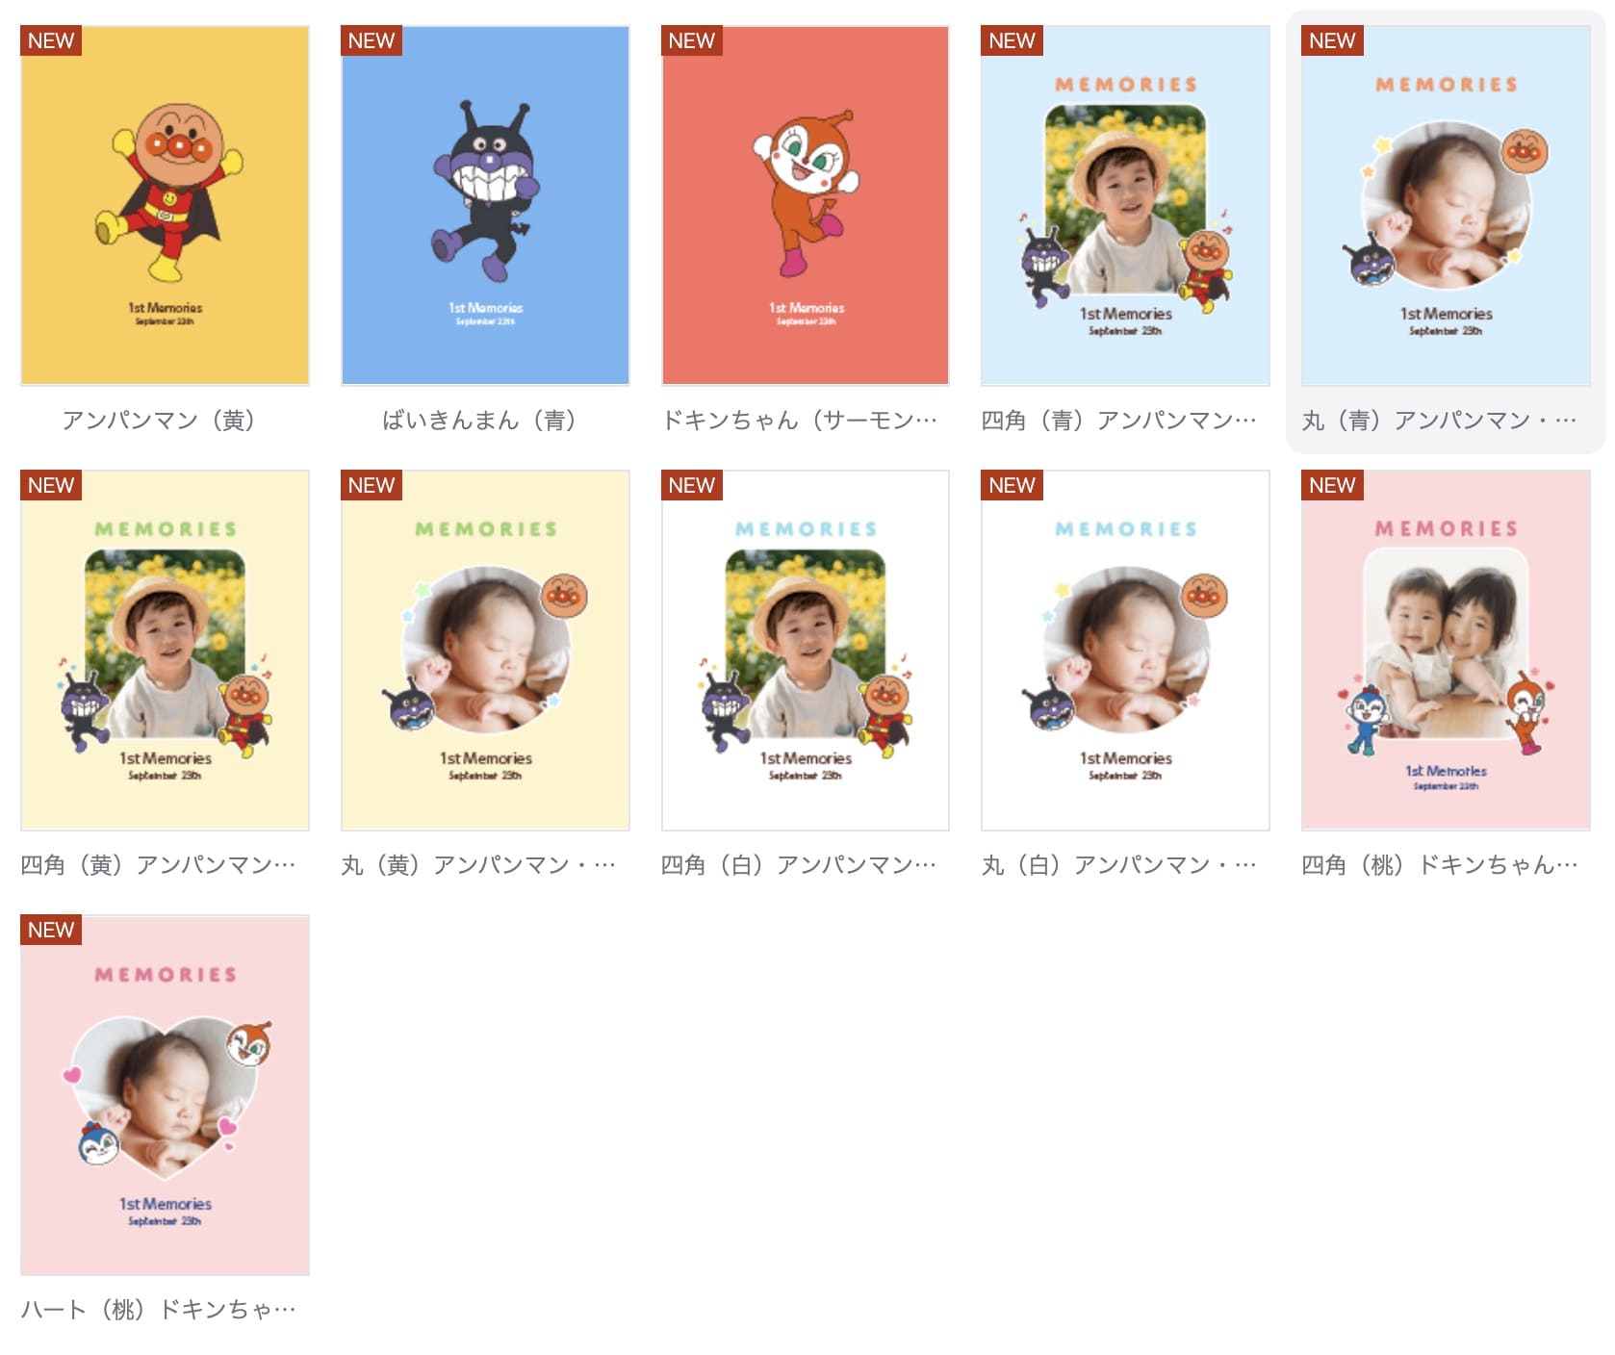1615x1355 pixels.
Task: Click the アンパンマン（黄） label
Action: point(159,421)
